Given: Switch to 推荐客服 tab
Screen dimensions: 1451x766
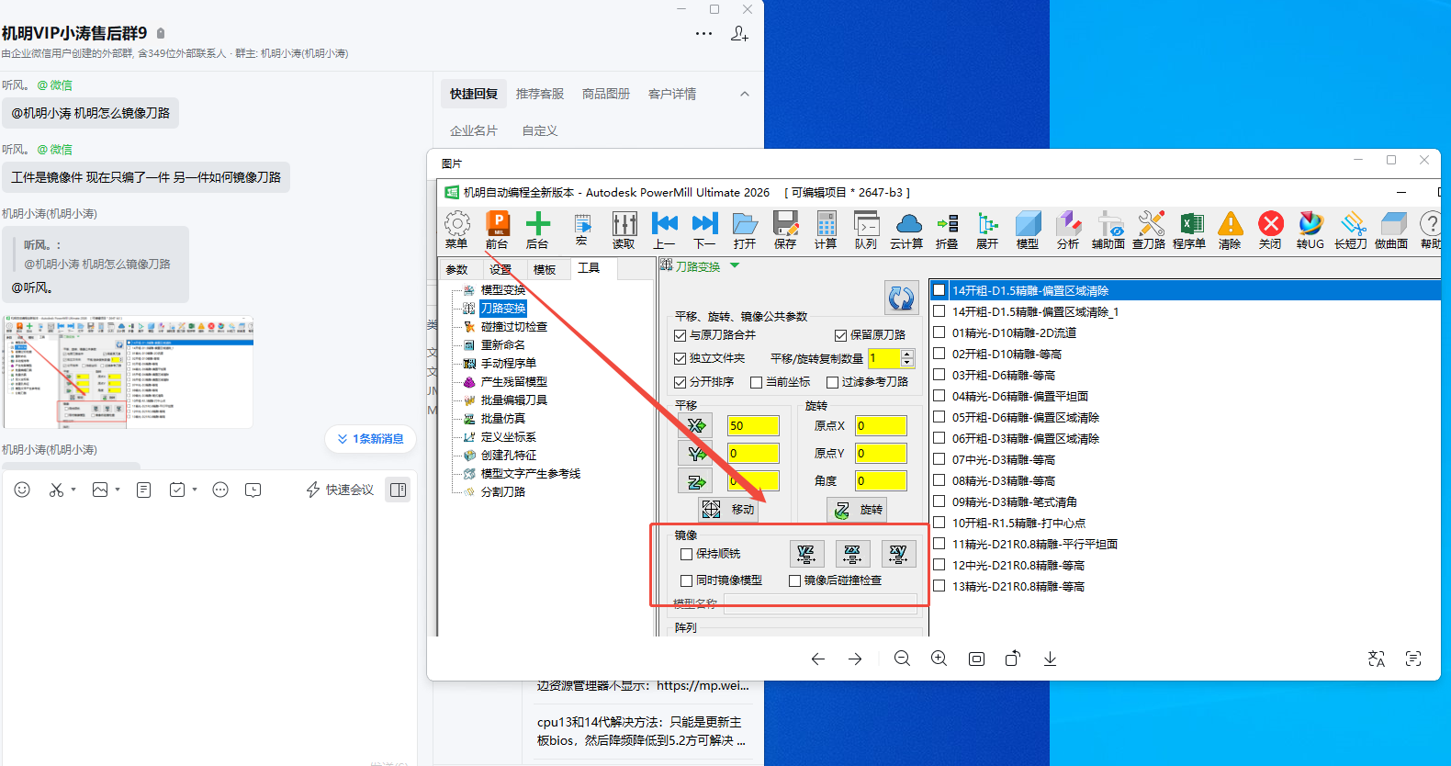Looking at the screenshot, I should 540,94.
